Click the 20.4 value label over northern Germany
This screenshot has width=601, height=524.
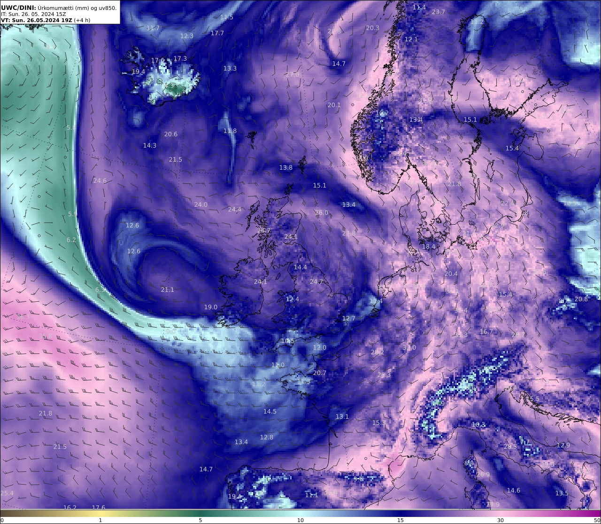click(x=451, y=274)
